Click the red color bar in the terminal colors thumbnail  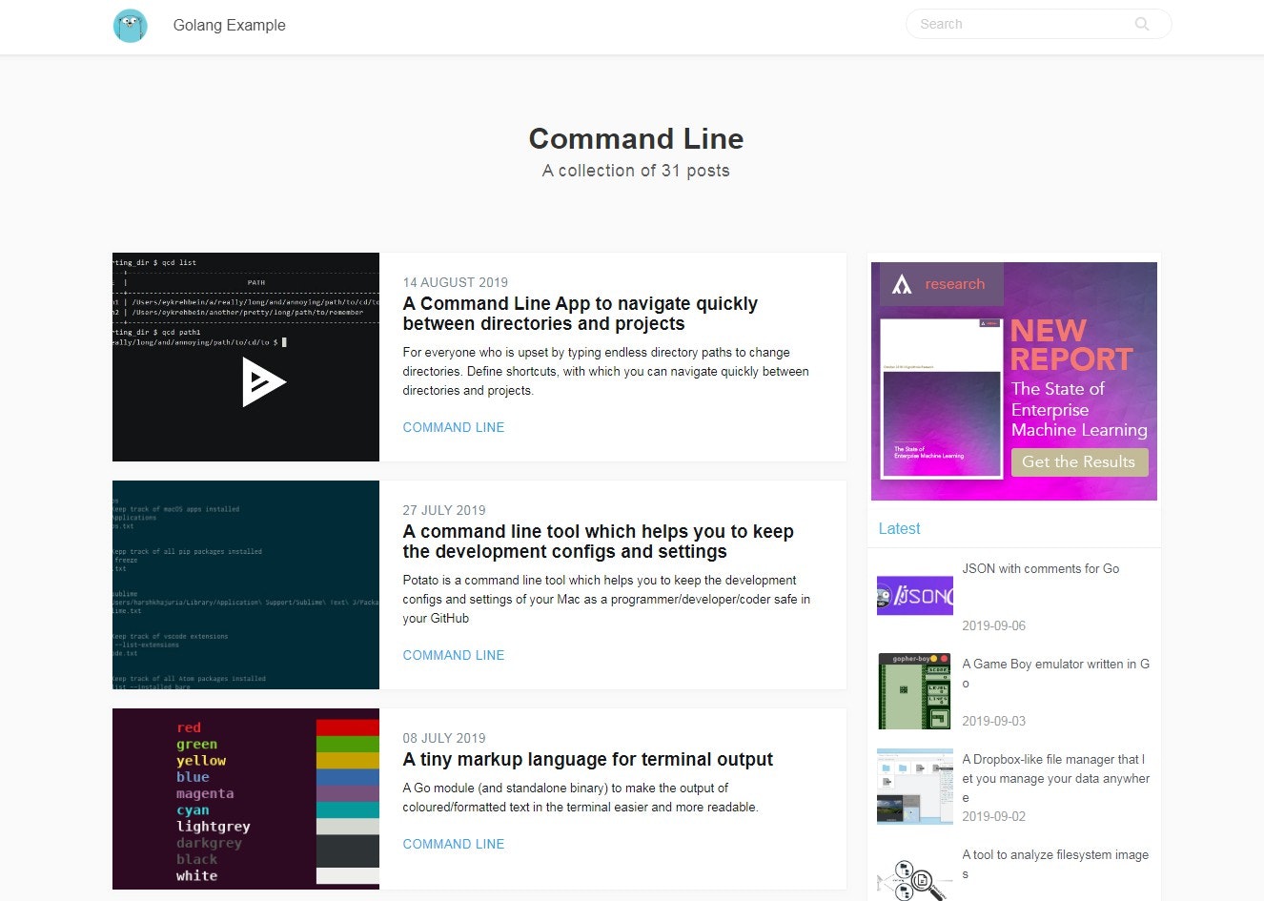click(348, 726)
